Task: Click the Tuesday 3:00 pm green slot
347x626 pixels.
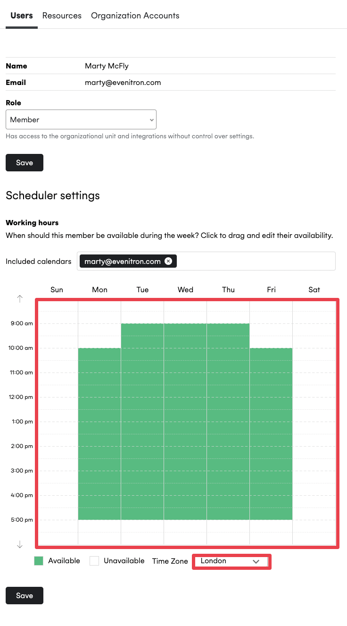Action: (x=142, y=477)
